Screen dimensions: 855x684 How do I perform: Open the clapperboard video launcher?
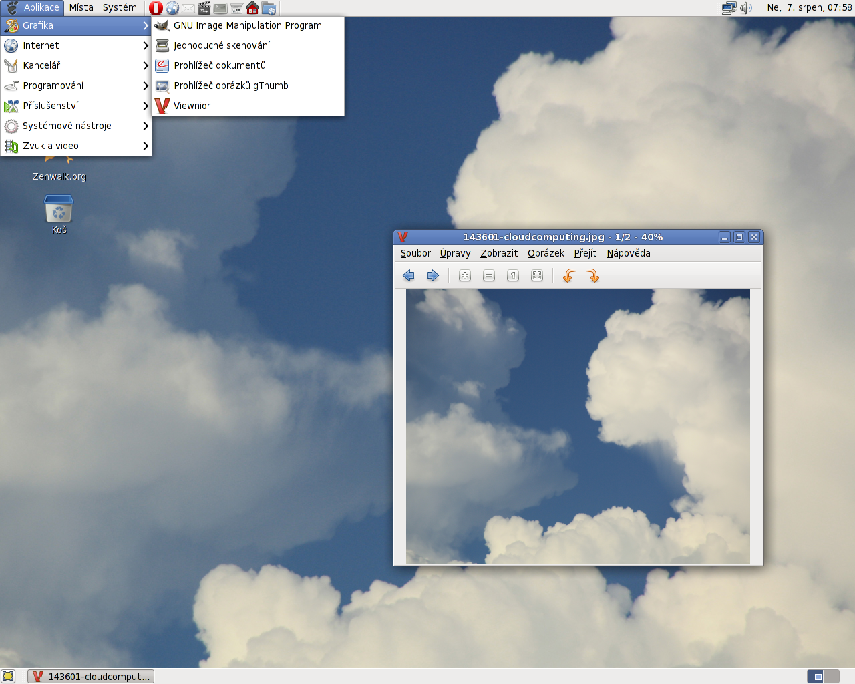tap(204, 8)
